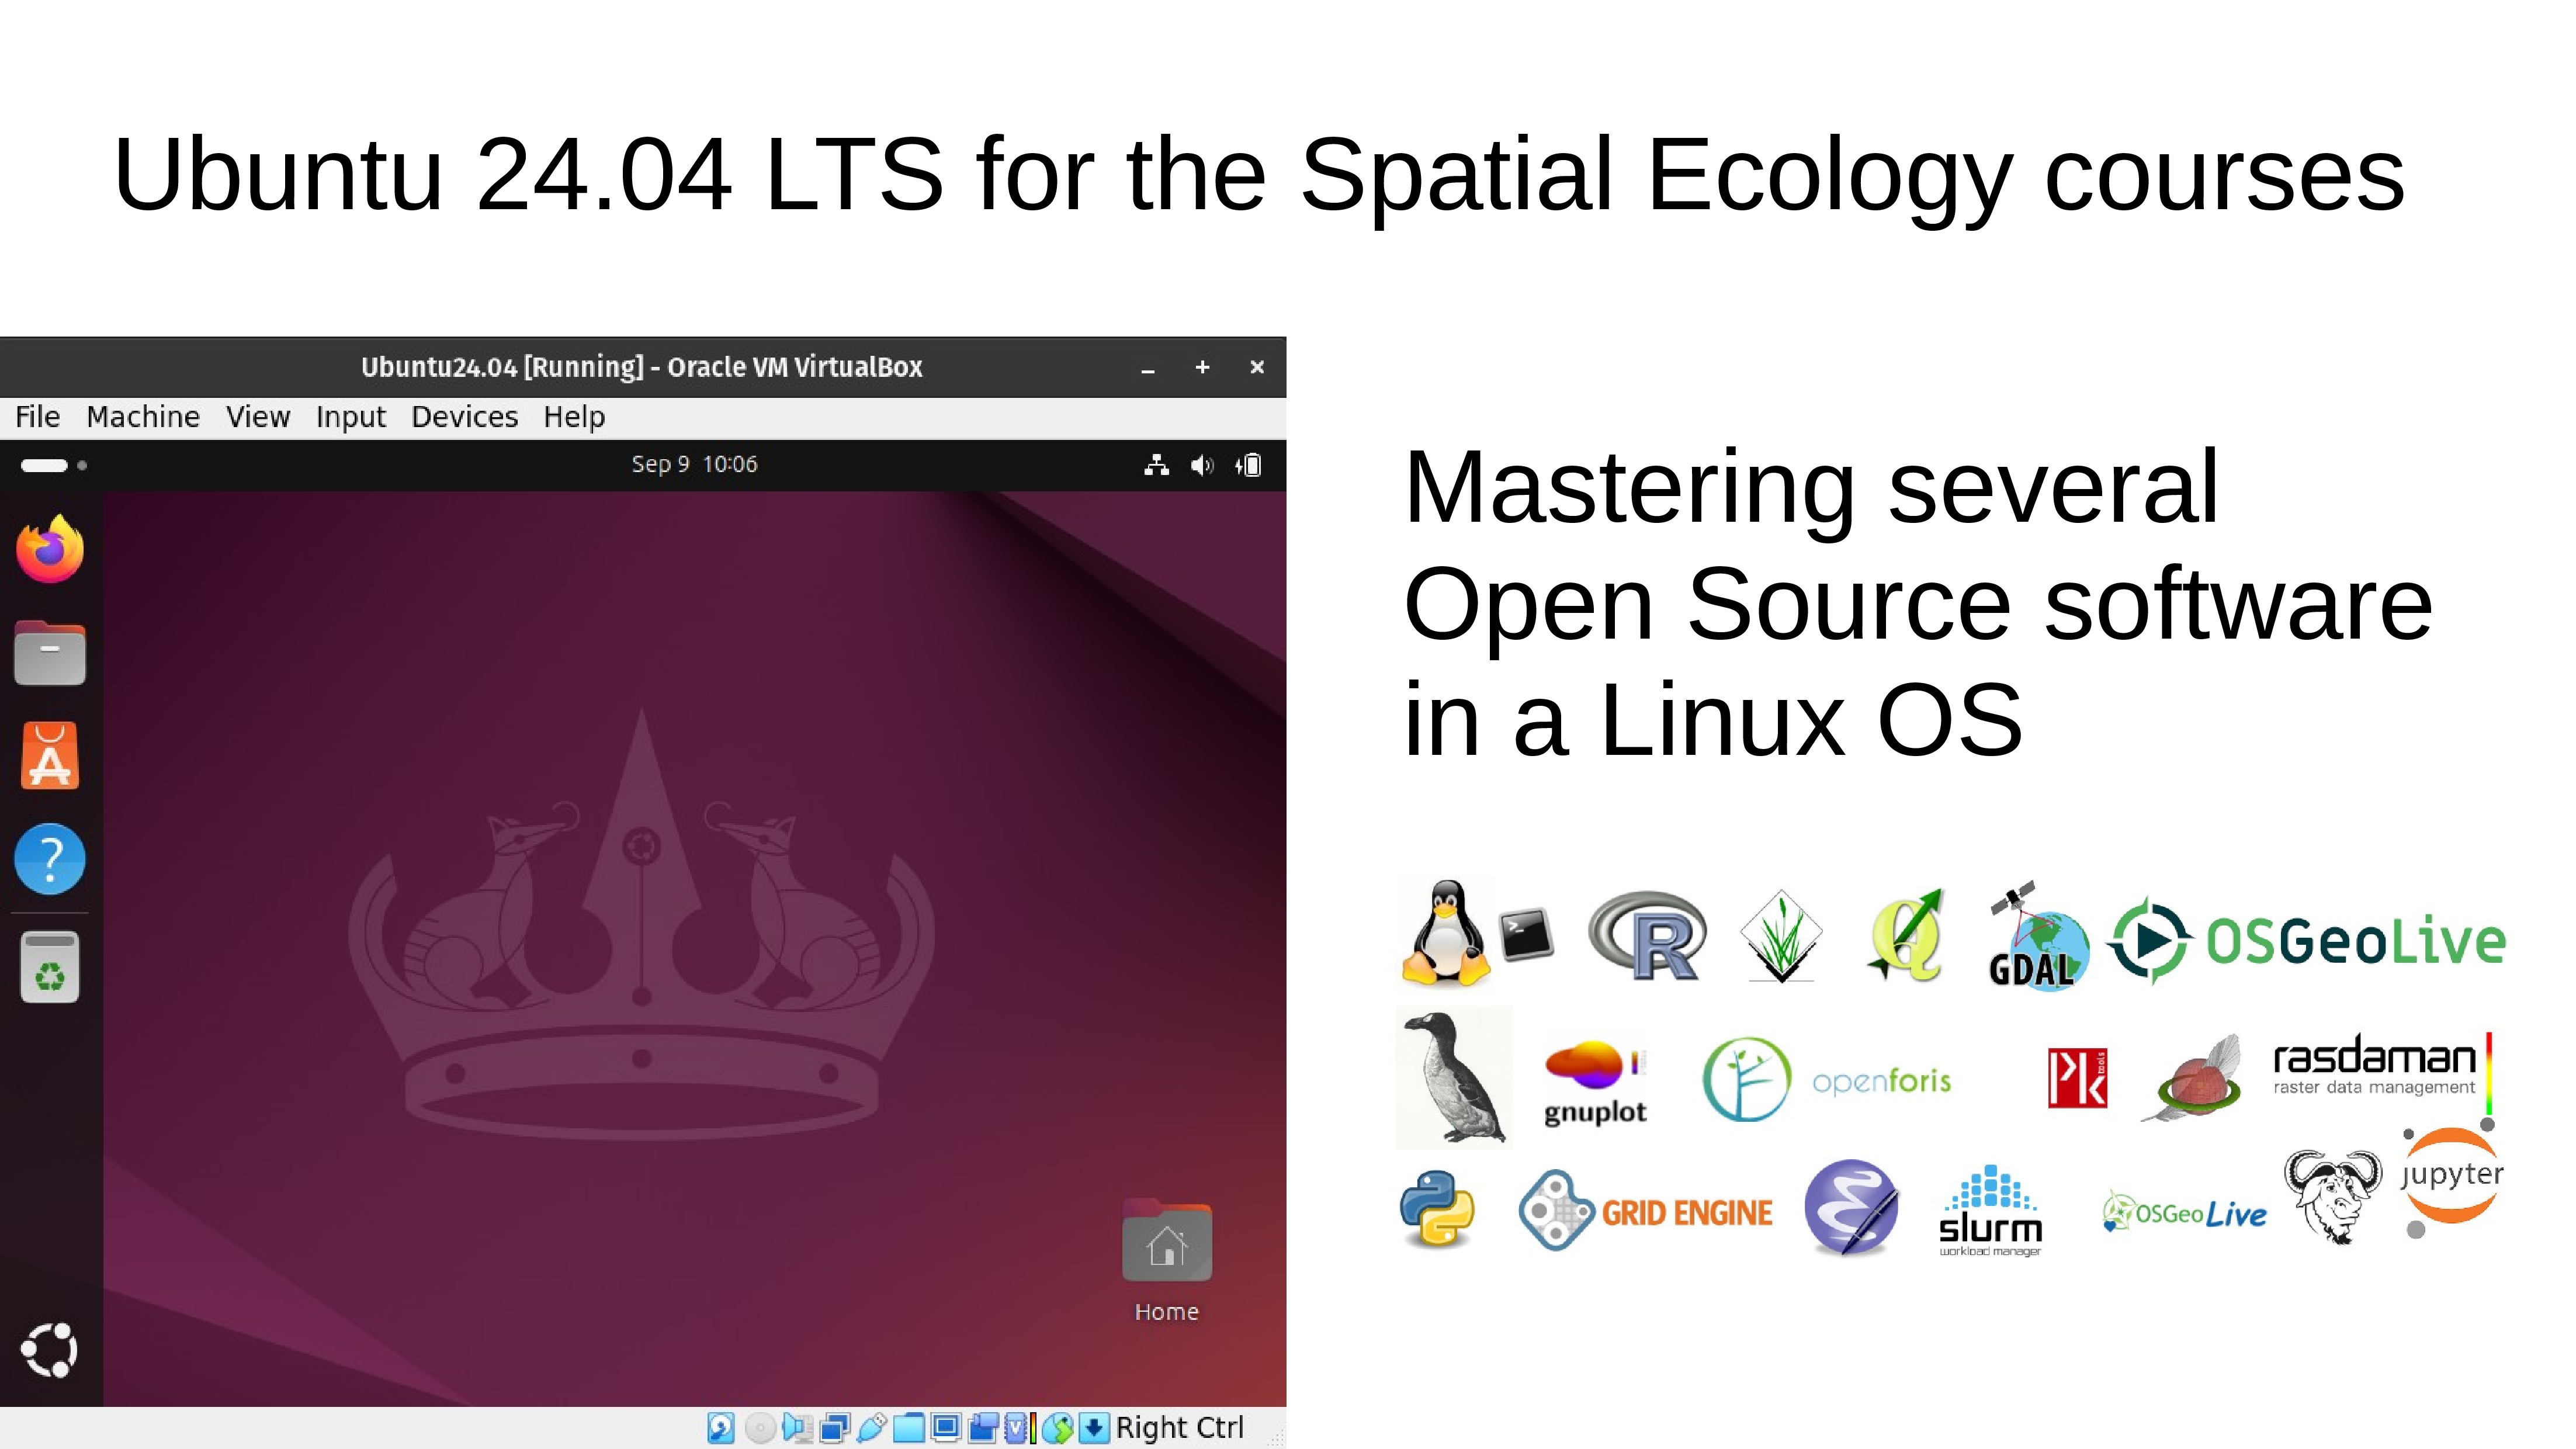
Task: Click the Show Apps Ubuntu logo button
Action: 49,1351
